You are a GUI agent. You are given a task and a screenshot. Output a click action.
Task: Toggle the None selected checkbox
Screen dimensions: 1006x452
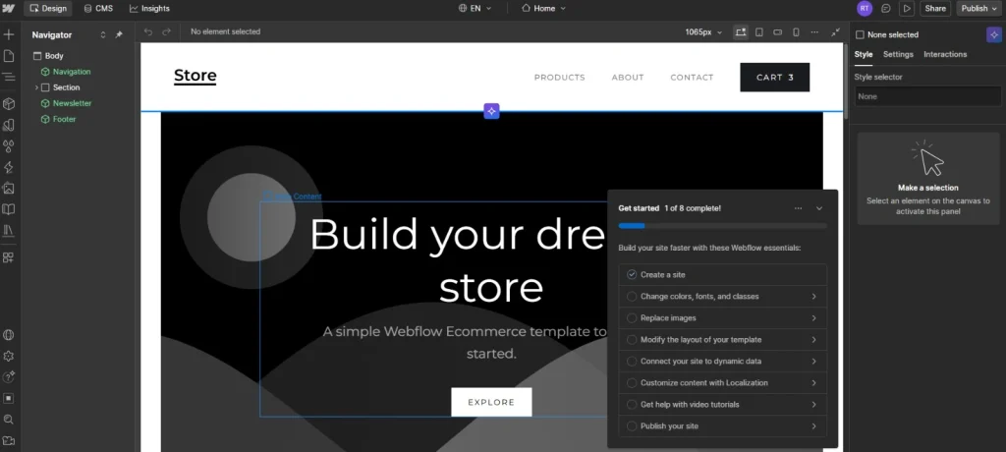[x=861, y=34]
